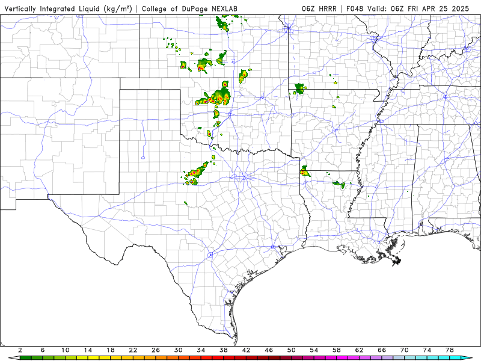
Task: Click the 'College of DuPage NEXLAB' label
Action: (189, 8)
